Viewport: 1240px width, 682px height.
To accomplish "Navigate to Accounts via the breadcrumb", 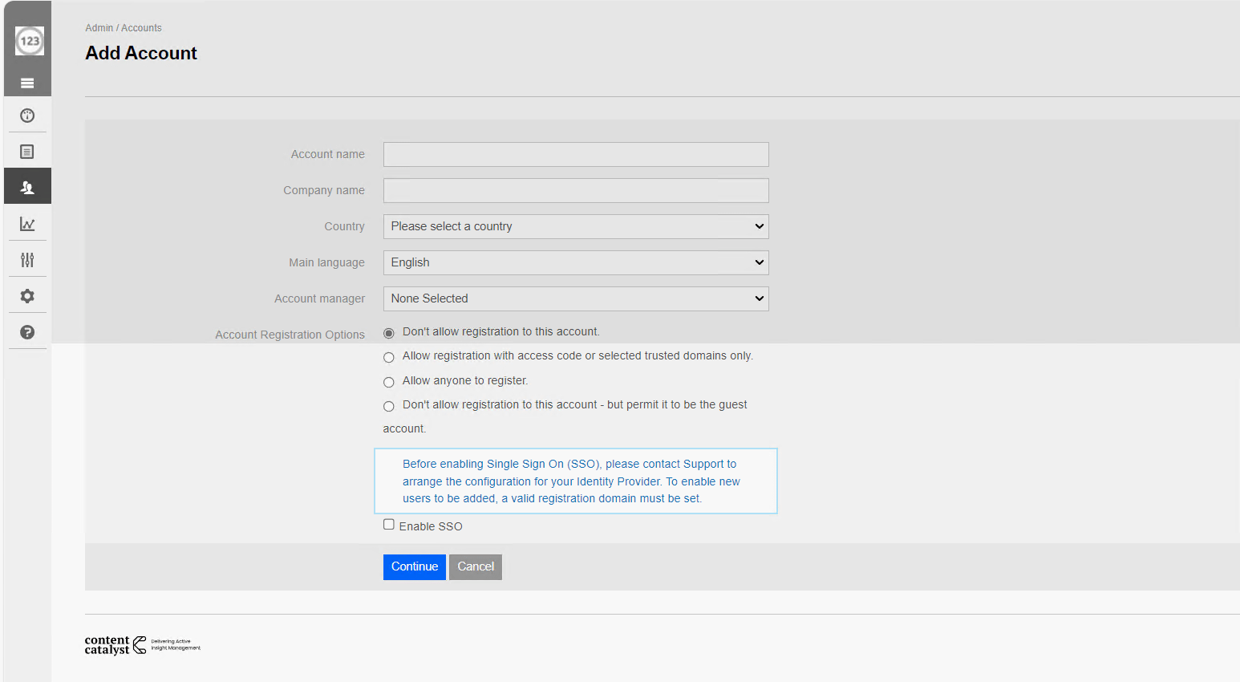I will click(x=141, y=27).
